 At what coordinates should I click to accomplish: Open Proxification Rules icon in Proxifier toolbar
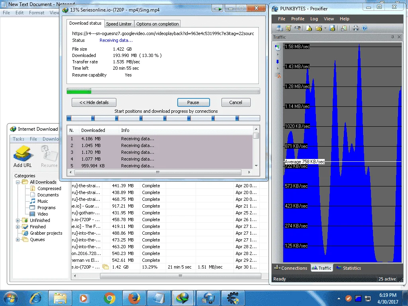288,28
